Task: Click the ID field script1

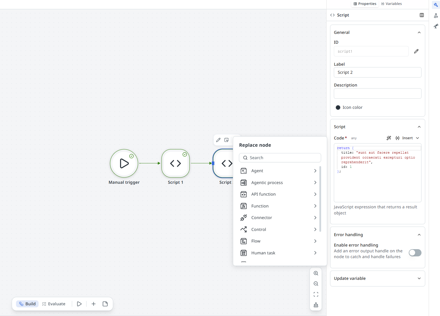Action: point(371,51)
